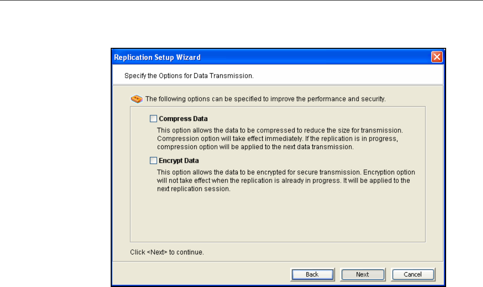Click the Next button
This screenshot has width=483, height=287.
click(362, 275)
